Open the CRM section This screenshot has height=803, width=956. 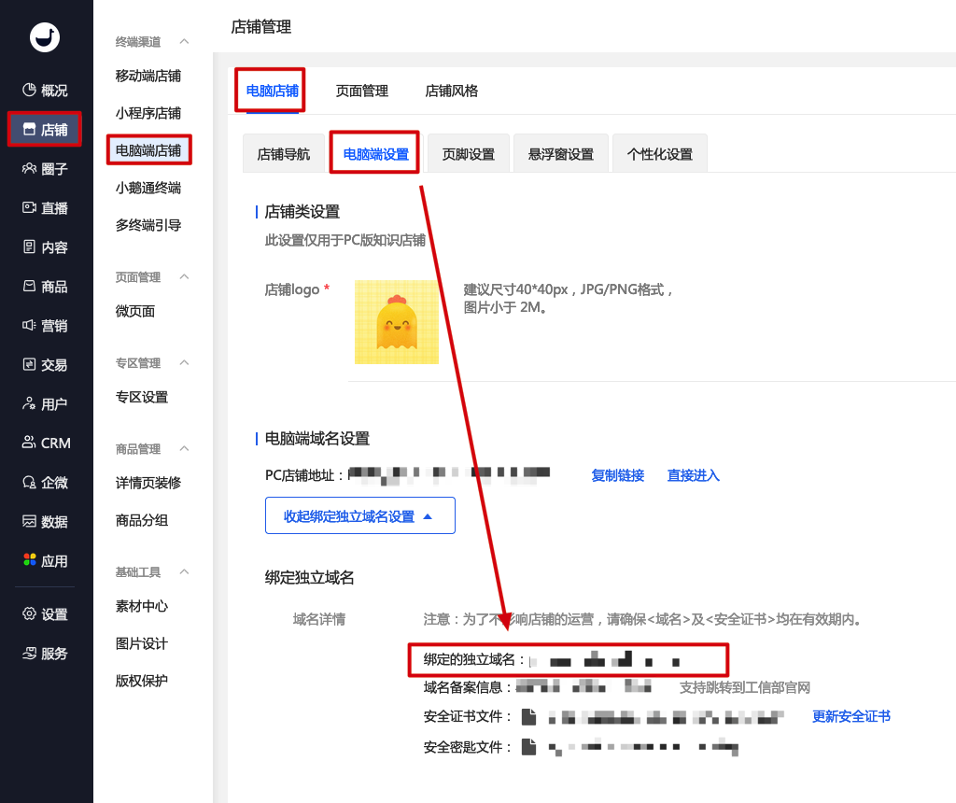coord(46,444)
